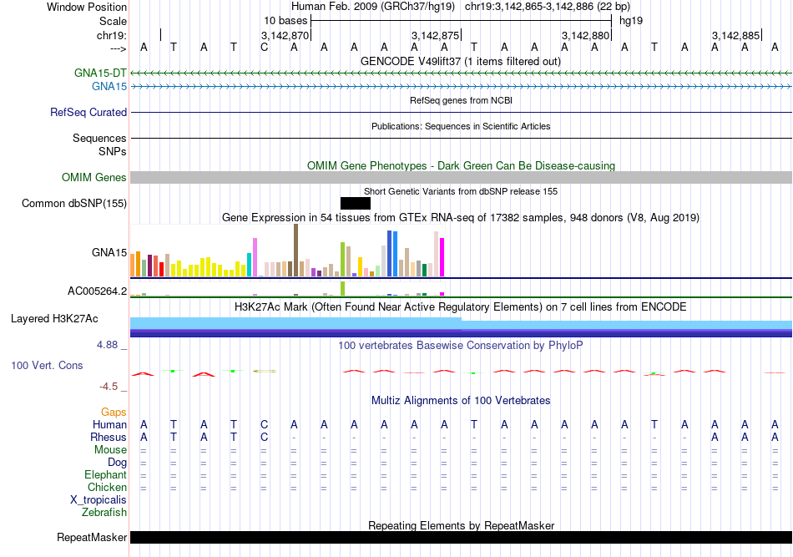Open the GTEx Gene Expression track title
Viewport: 793px width, 557px height.
[461, 217]
